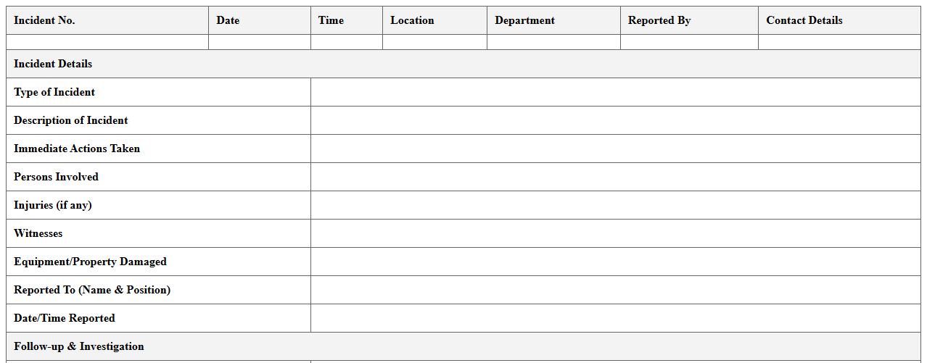
Task: Select the Persons Involved answer field
Action: (x=615, y=177)
